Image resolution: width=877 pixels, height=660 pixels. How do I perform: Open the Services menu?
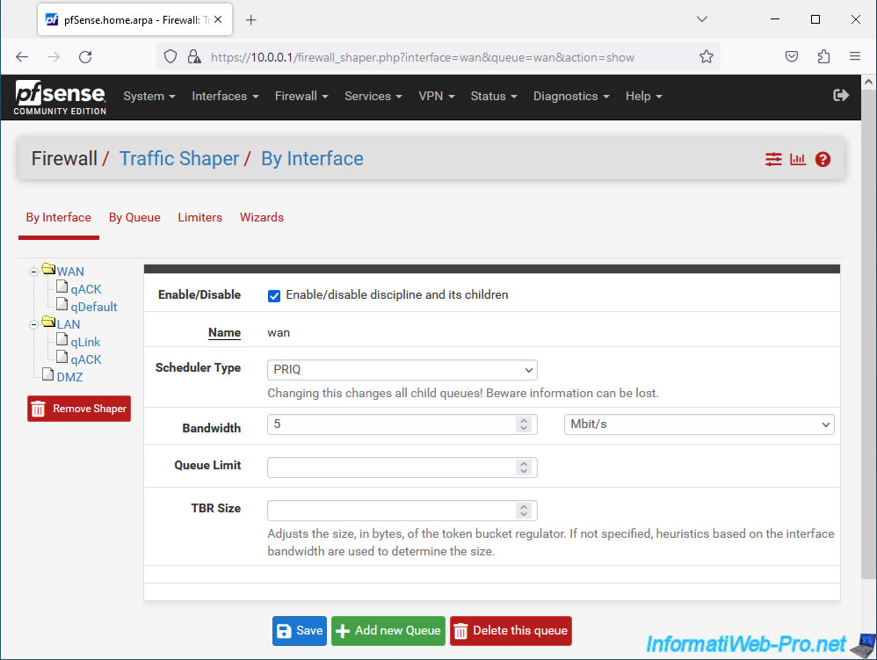(373, 96)
